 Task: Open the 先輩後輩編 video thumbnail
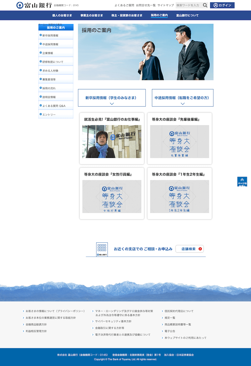[179, 141]
